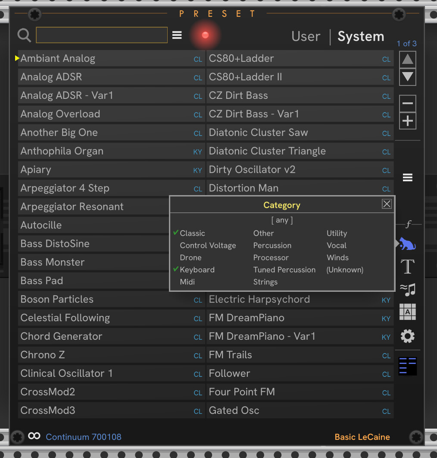This screenshot has width=437, height=458.
Task: Switch to the User presets tab
Action: (x=306, y=37)
